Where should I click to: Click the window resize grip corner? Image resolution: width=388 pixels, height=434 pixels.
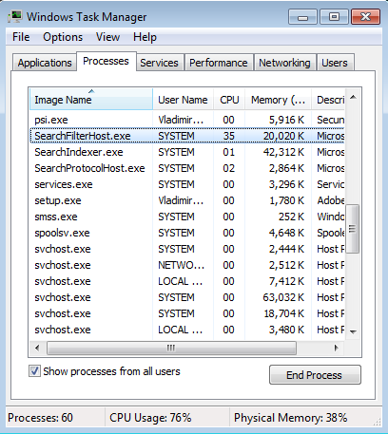378,422
